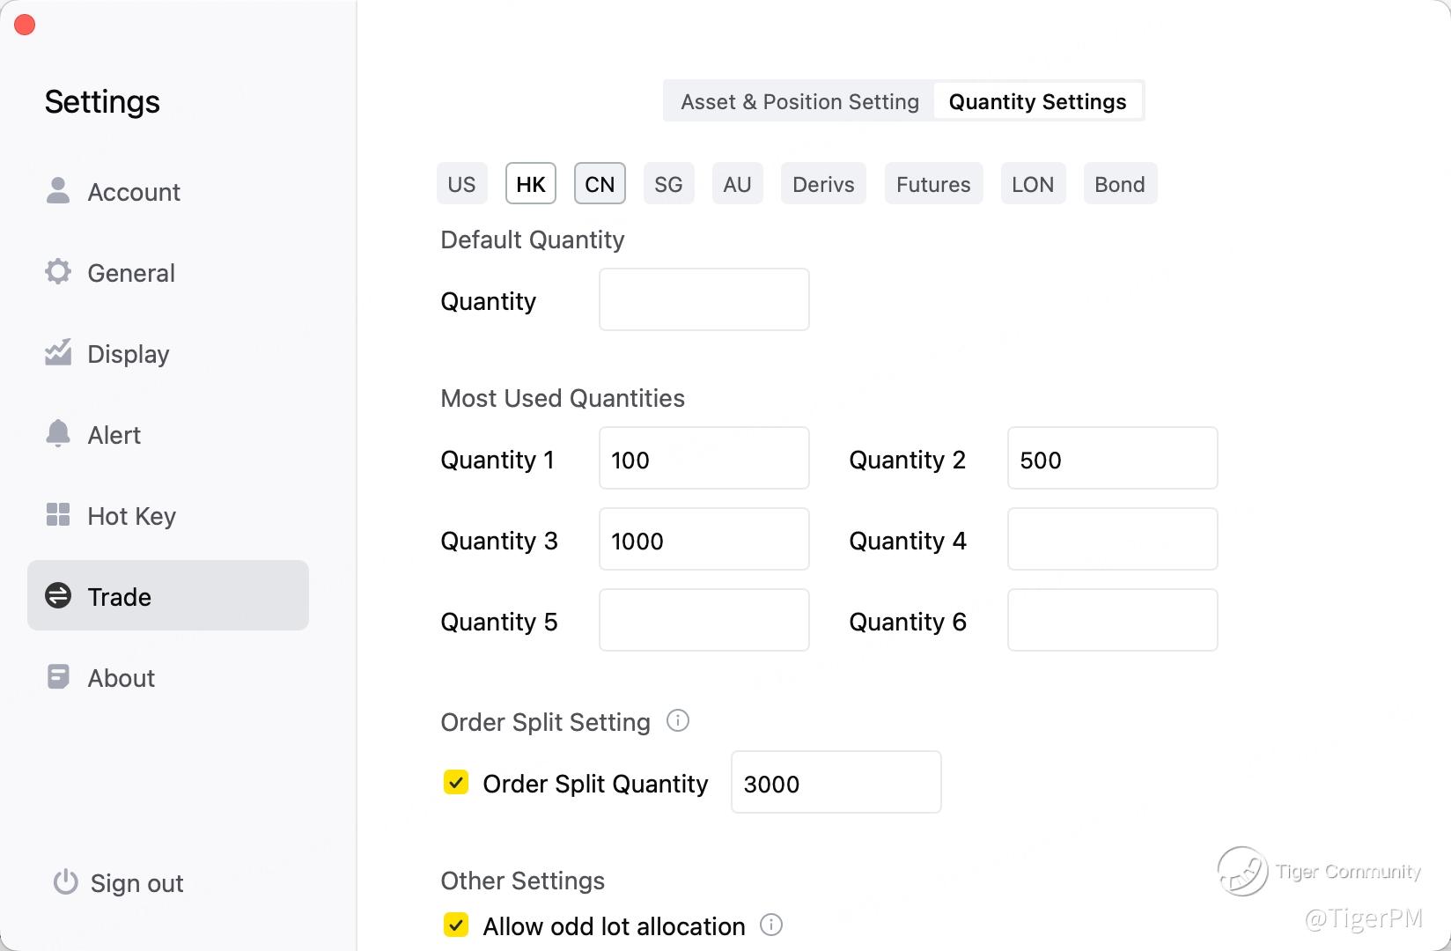View info about odd lot allocation
This screenshot has width=1451, height=951.
click(771, 925)
